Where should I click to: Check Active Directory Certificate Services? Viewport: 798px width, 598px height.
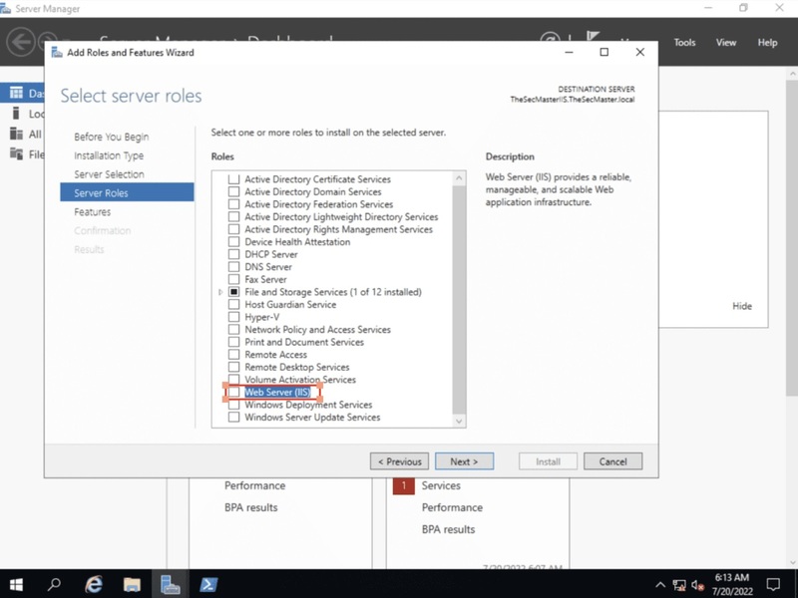click(233, 179)
